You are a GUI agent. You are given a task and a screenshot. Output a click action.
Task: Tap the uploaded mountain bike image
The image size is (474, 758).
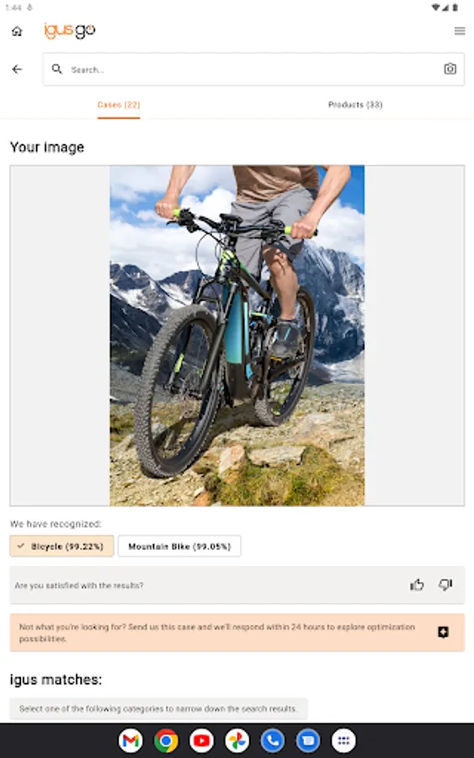click(237, 335)
